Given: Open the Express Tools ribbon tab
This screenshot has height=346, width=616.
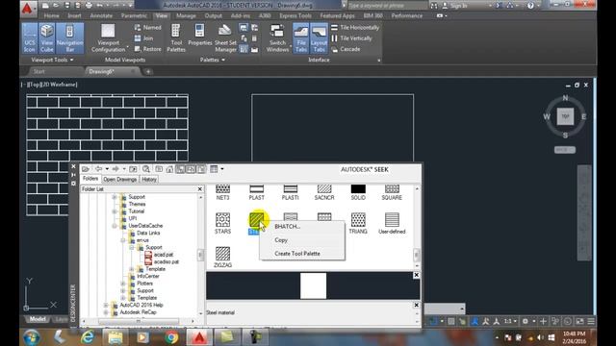Looking at the screenshot, I should [x=295, y=15].
